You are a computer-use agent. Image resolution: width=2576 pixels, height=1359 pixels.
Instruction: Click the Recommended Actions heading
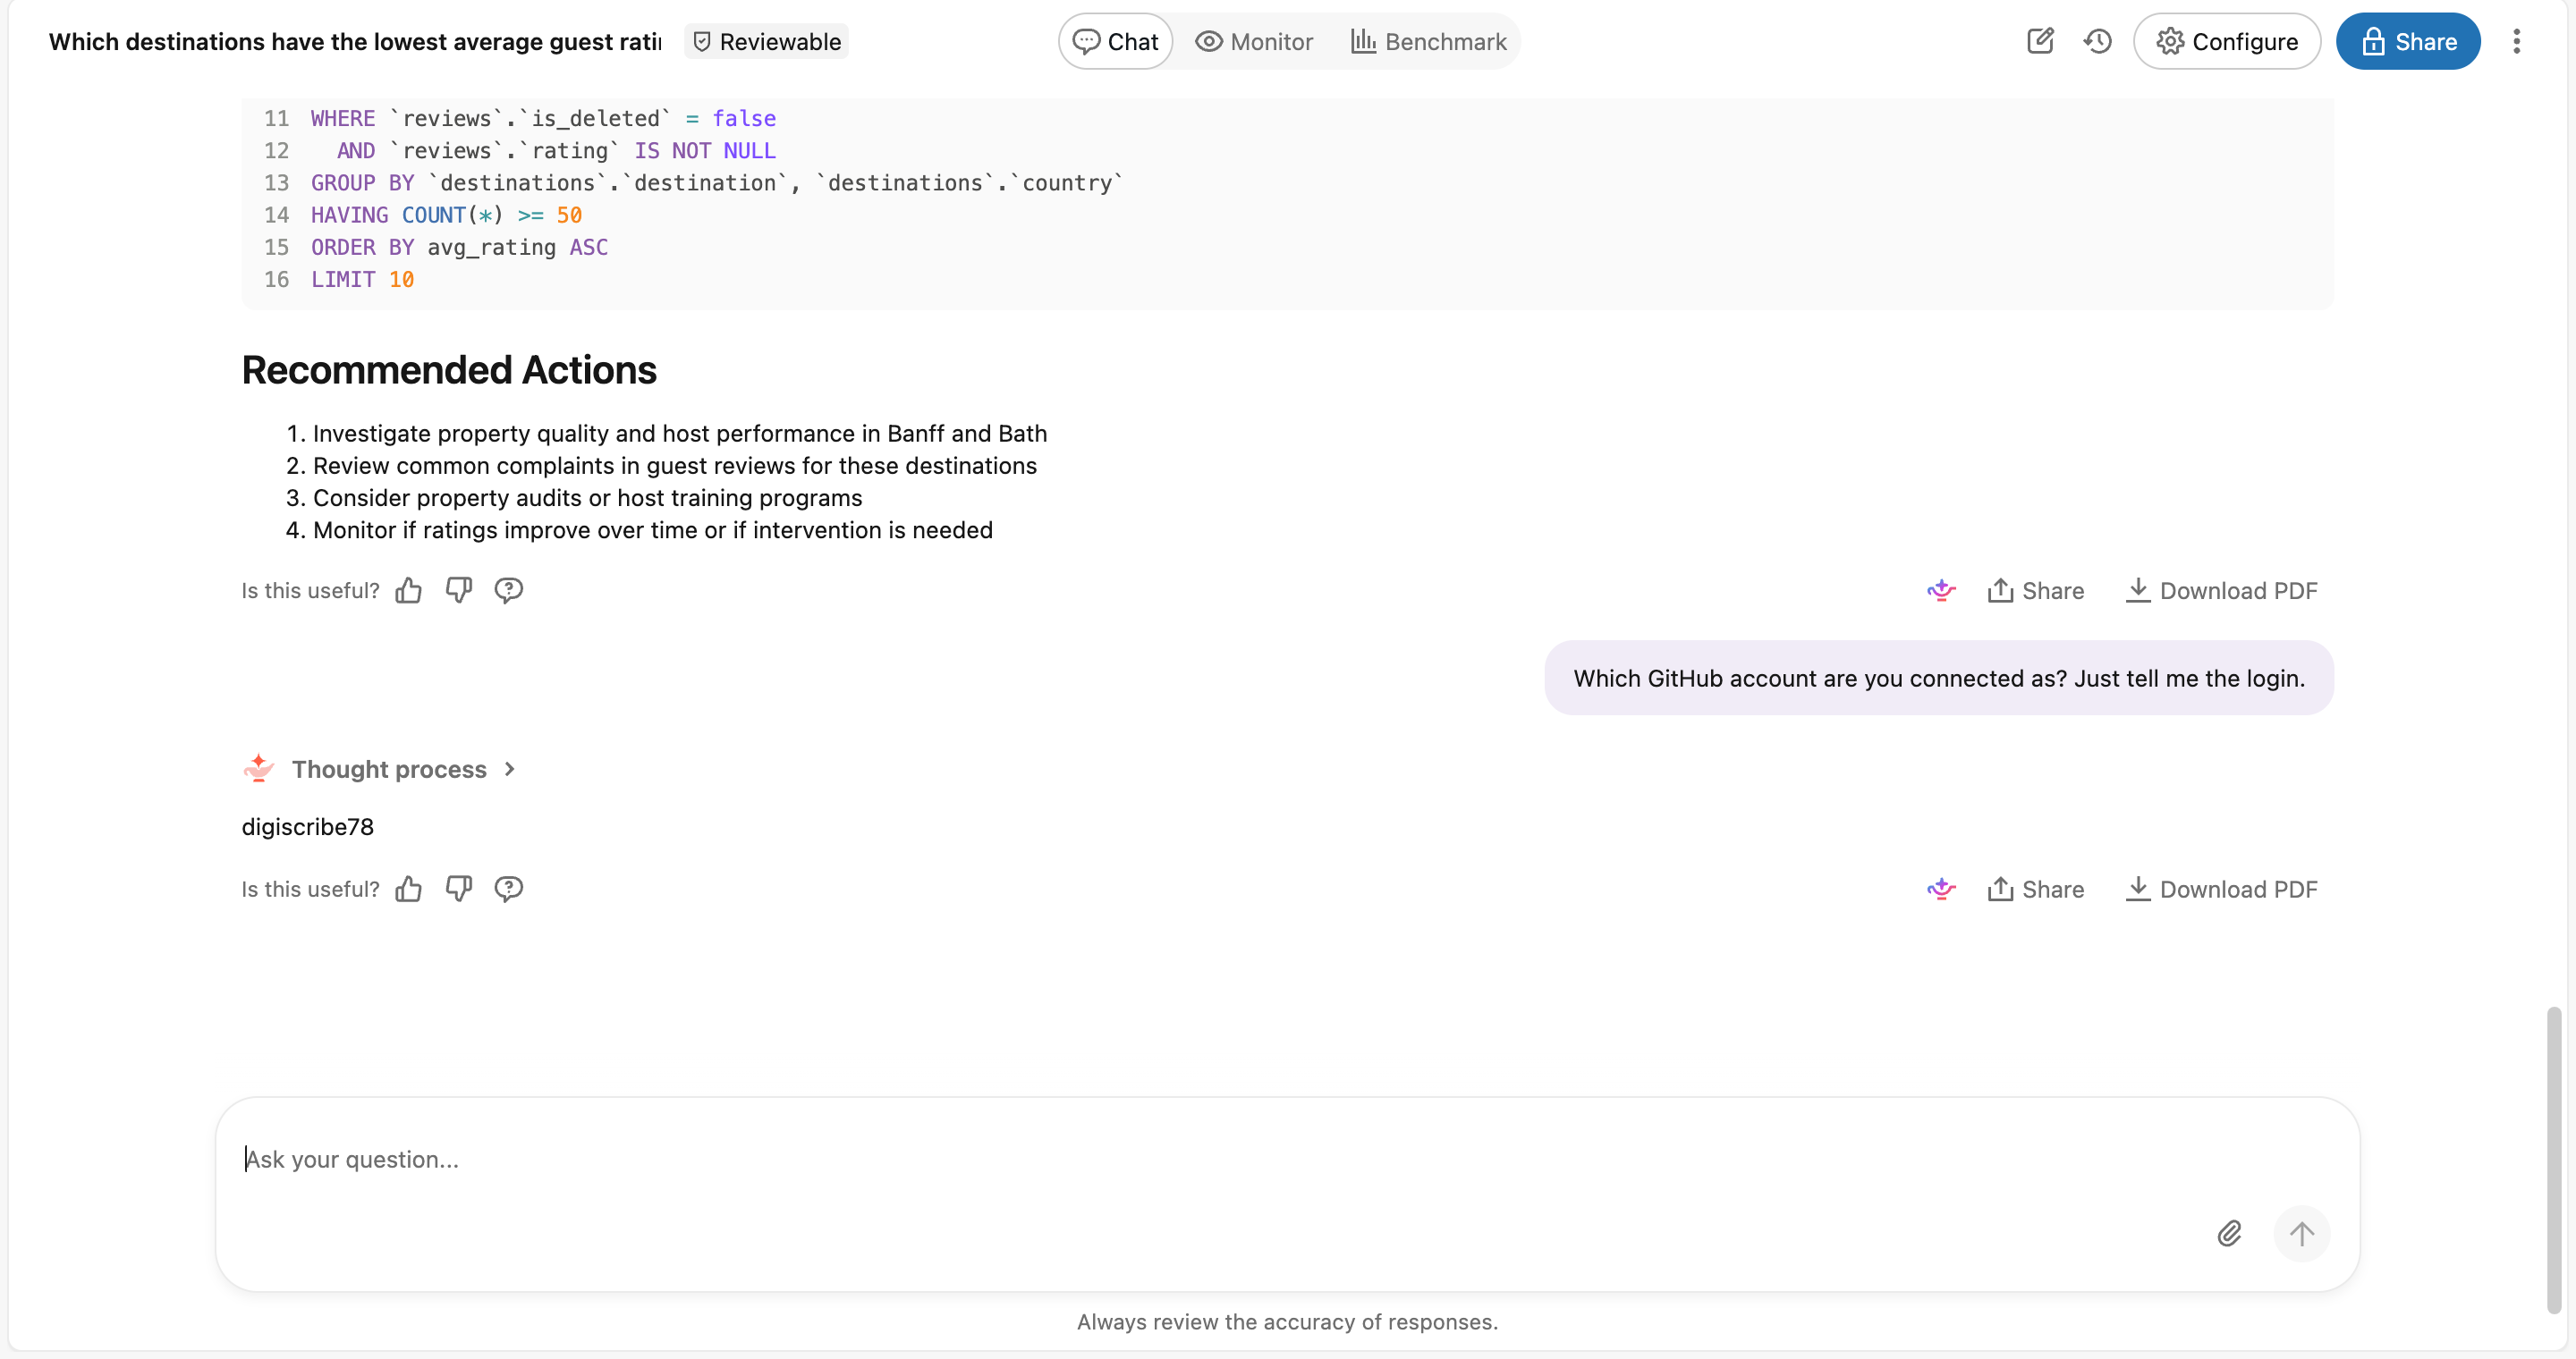[449, 370]
